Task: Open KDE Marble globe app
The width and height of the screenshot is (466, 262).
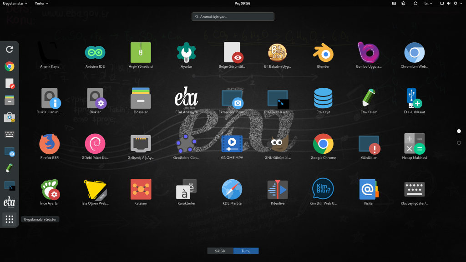Action: (x=232, y=192)
